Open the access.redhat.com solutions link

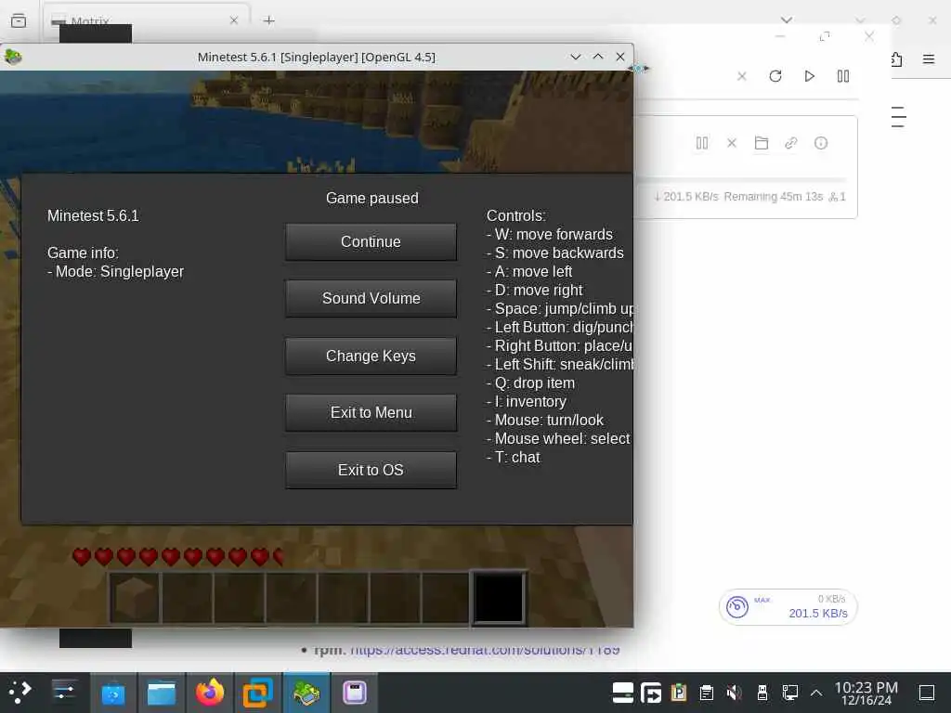(x=485, y=649)
